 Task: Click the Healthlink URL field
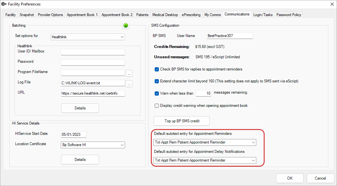coord(93,93)
